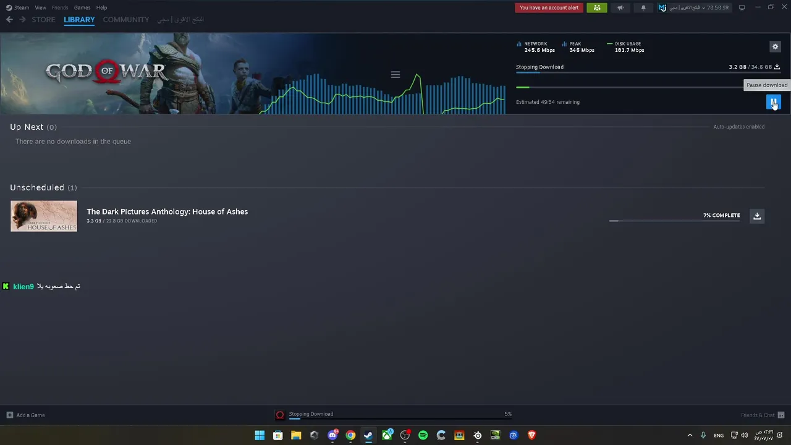Switch to Big Picture mode icon

[x=742, y=7]
